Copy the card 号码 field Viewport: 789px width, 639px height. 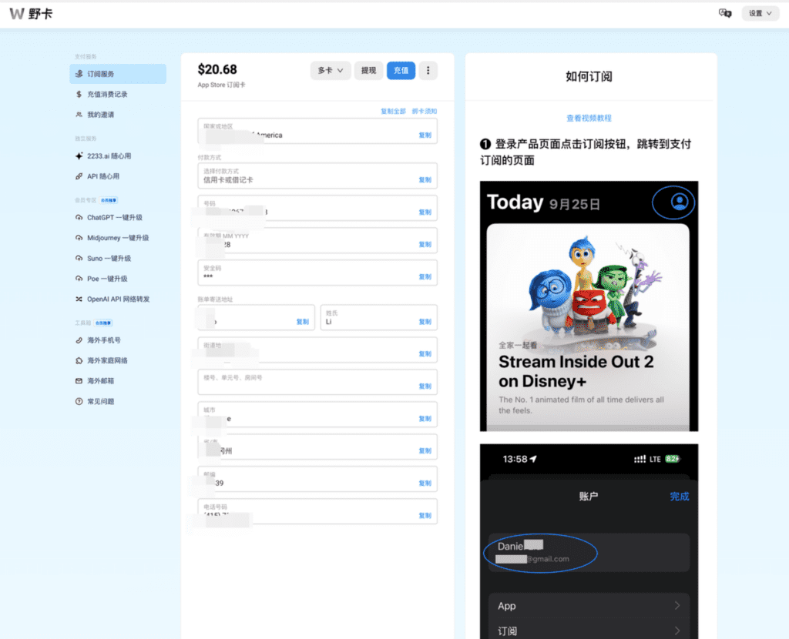425,212
